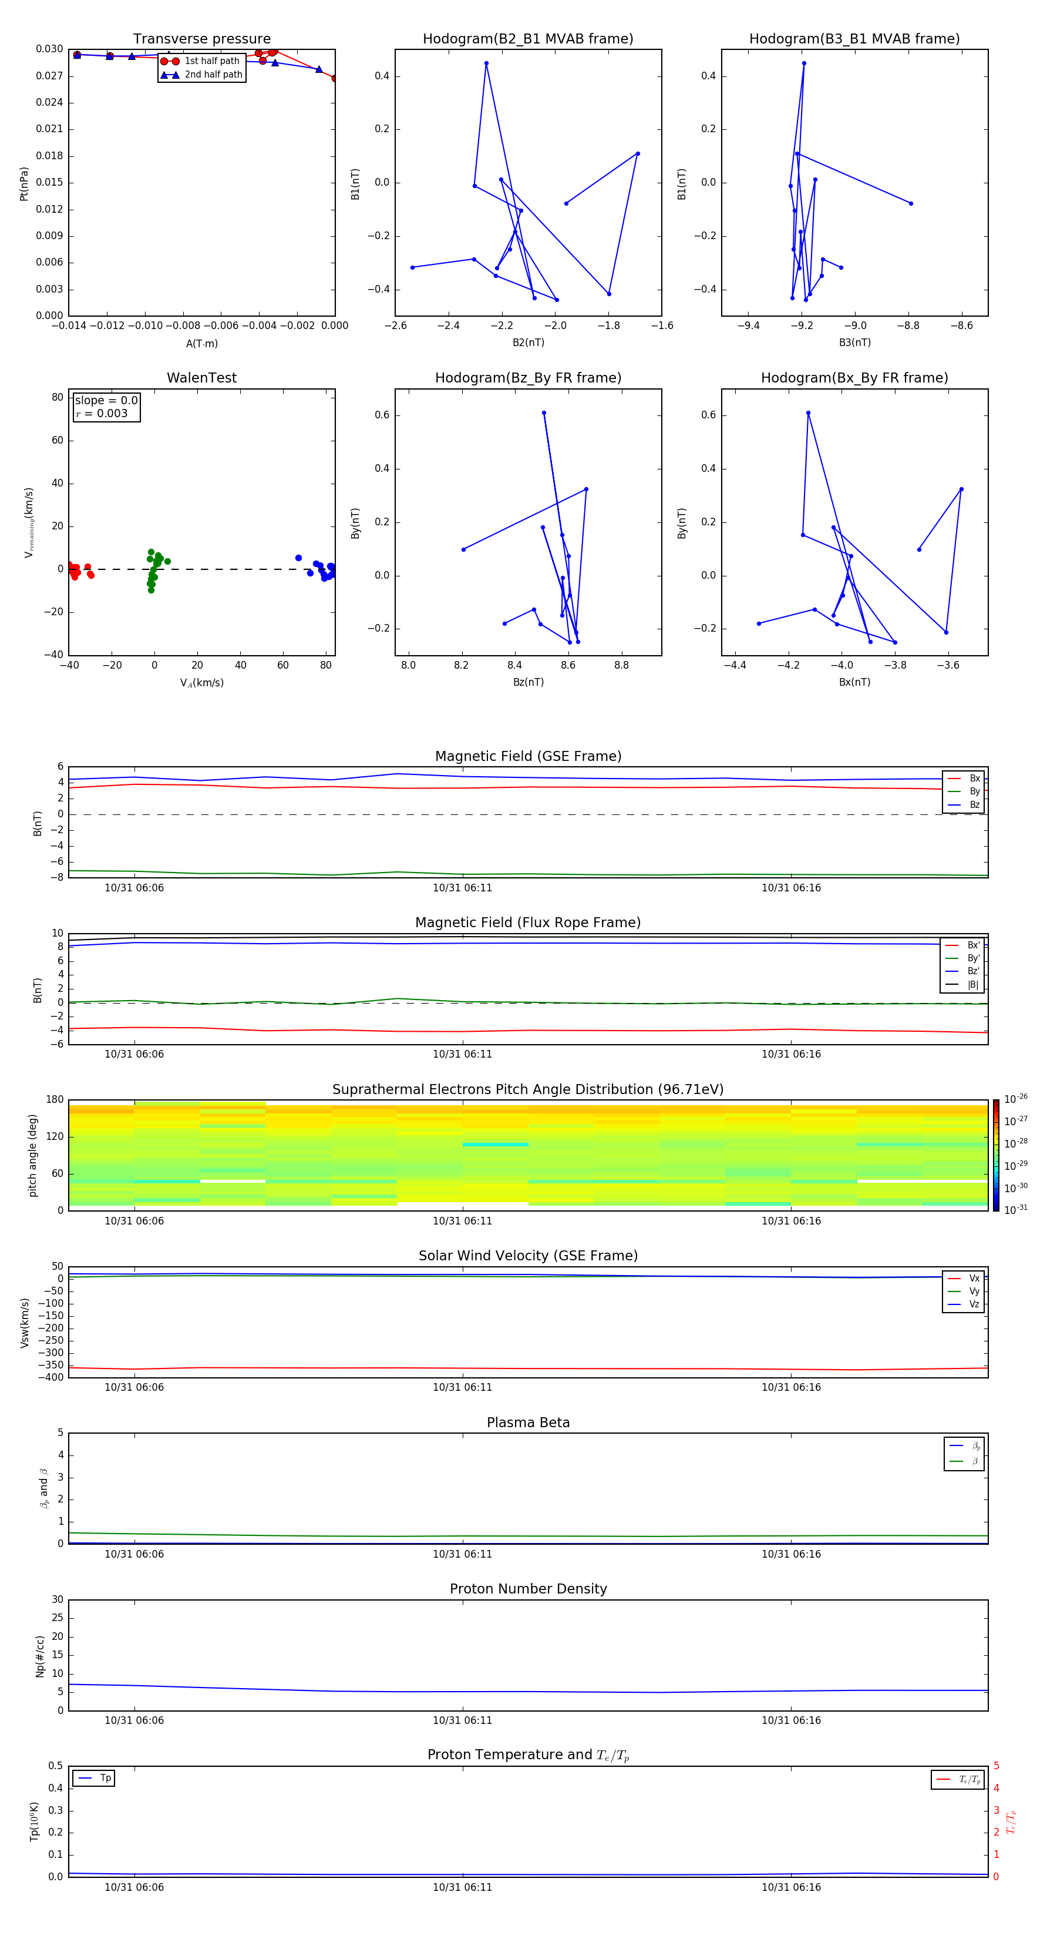Select the 'Te/Tp' legend entry

[x=958, y=1779]
